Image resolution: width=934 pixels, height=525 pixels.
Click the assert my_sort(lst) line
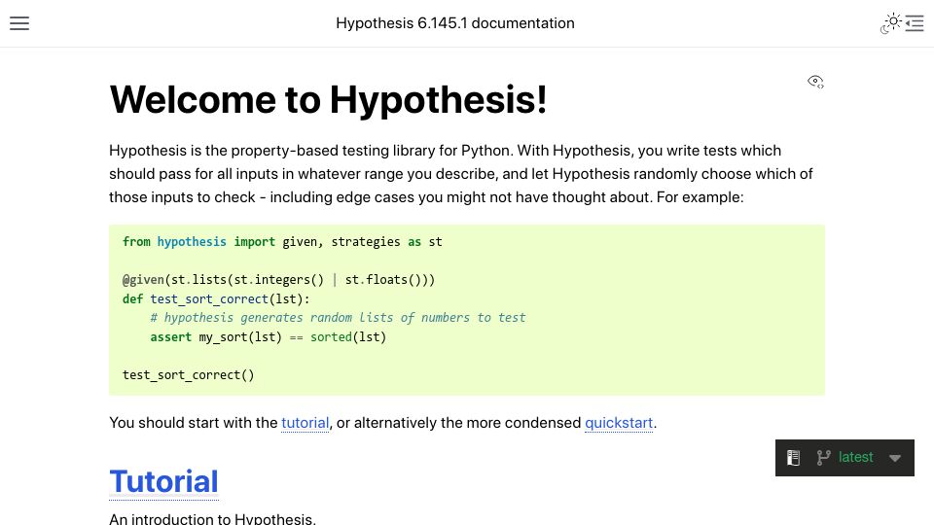[269, 337]
